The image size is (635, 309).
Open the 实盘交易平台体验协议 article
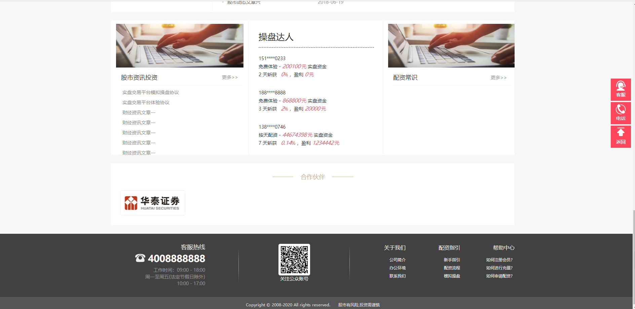click(146, 102)
